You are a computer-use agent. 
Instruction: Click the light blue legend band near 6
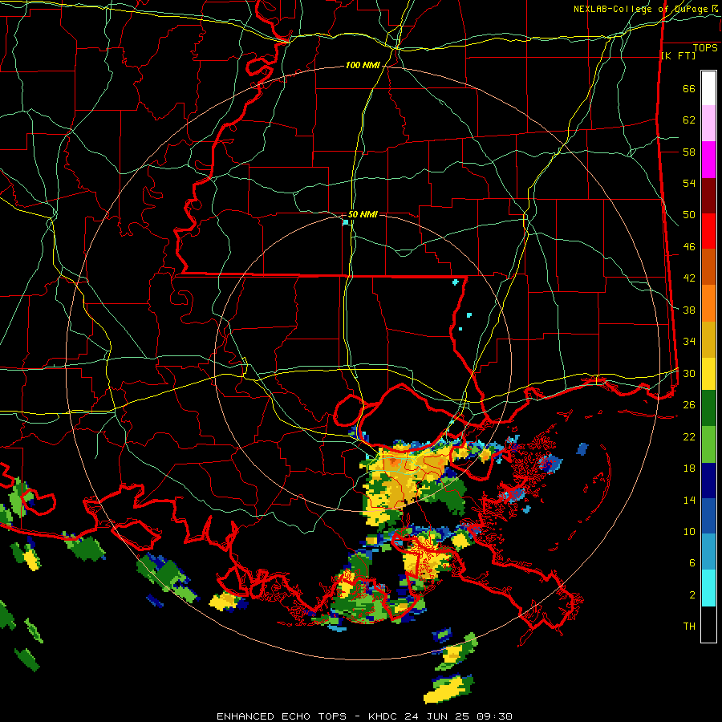tap(708, 552)
